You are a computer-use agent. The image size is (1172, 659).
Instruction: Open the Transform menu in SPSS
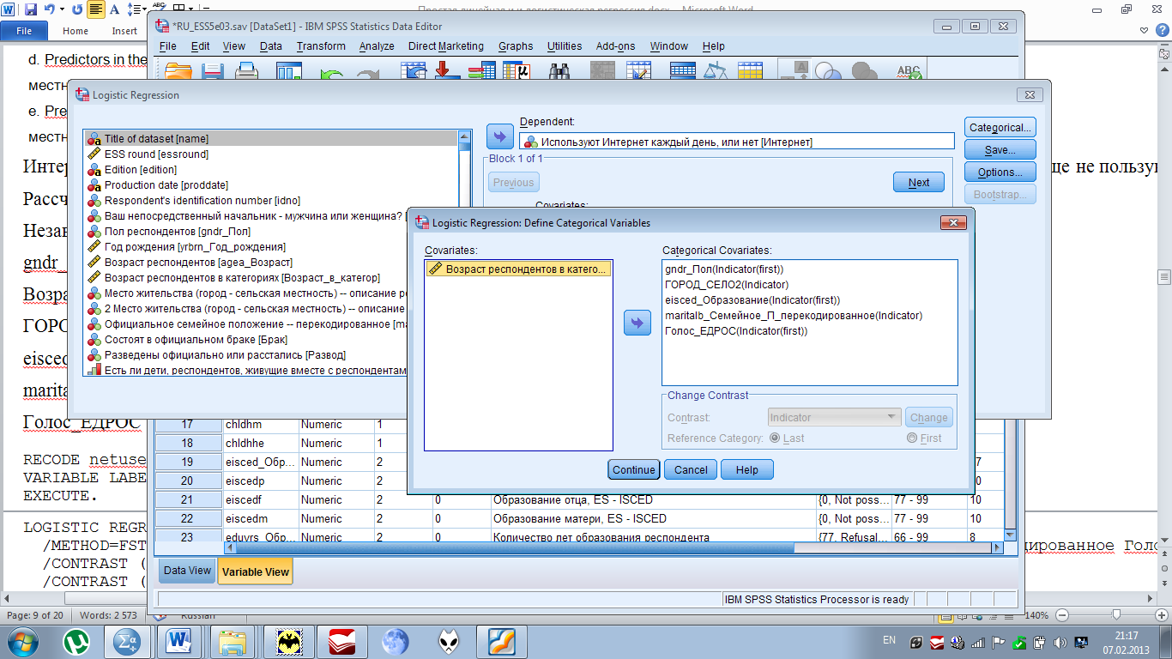coord(321,46)
